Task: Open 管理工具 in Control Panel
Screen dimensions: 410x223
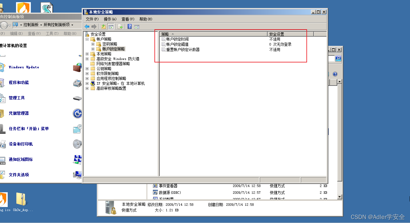Action: pos(17,98)
